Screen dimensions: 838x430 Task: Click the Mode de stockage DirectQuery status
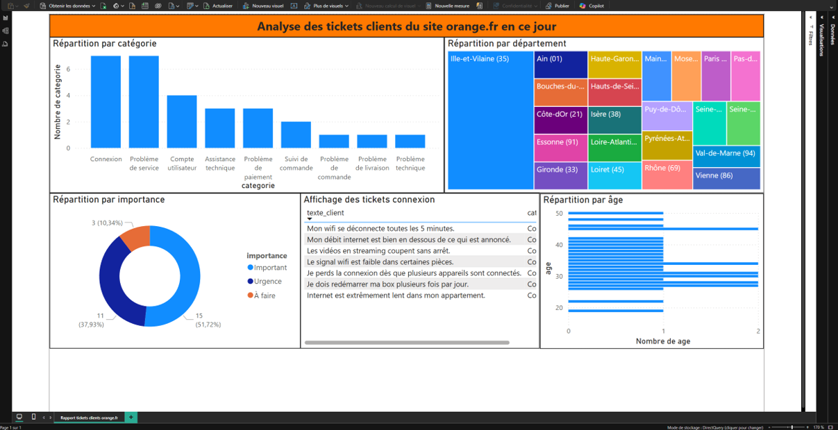[715, 427]
